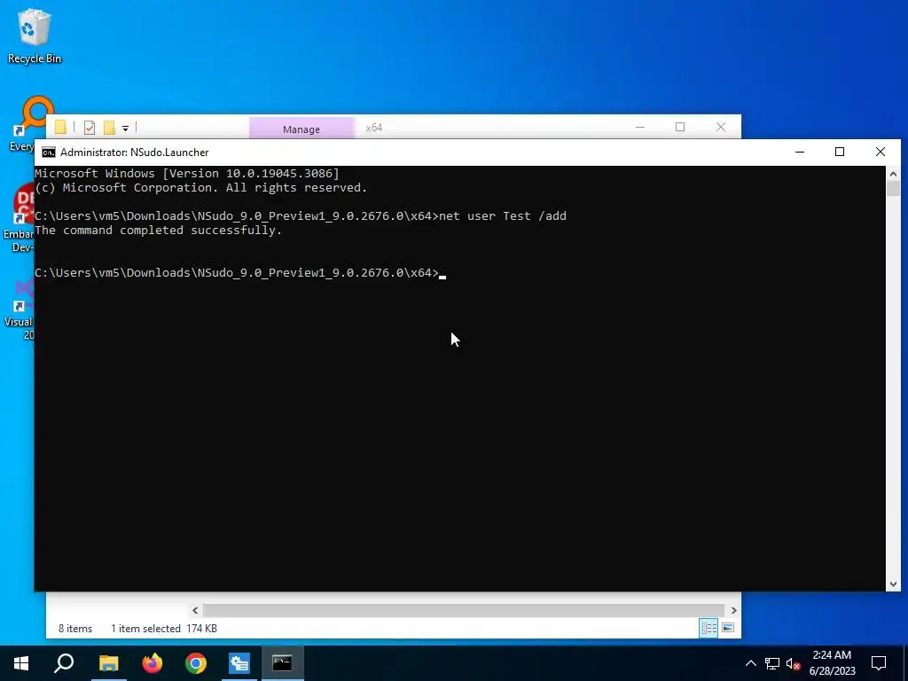The height and width of the screenshot is (681, 908).
Task: Show hidden icons in the system tray
Action: tap(750, 663)
